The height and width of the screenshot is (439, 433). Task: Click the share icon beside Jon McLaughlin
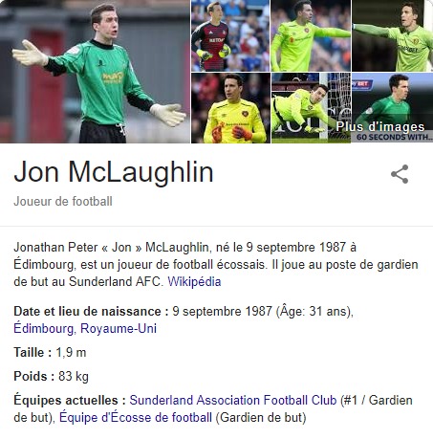tap(400, 174)
